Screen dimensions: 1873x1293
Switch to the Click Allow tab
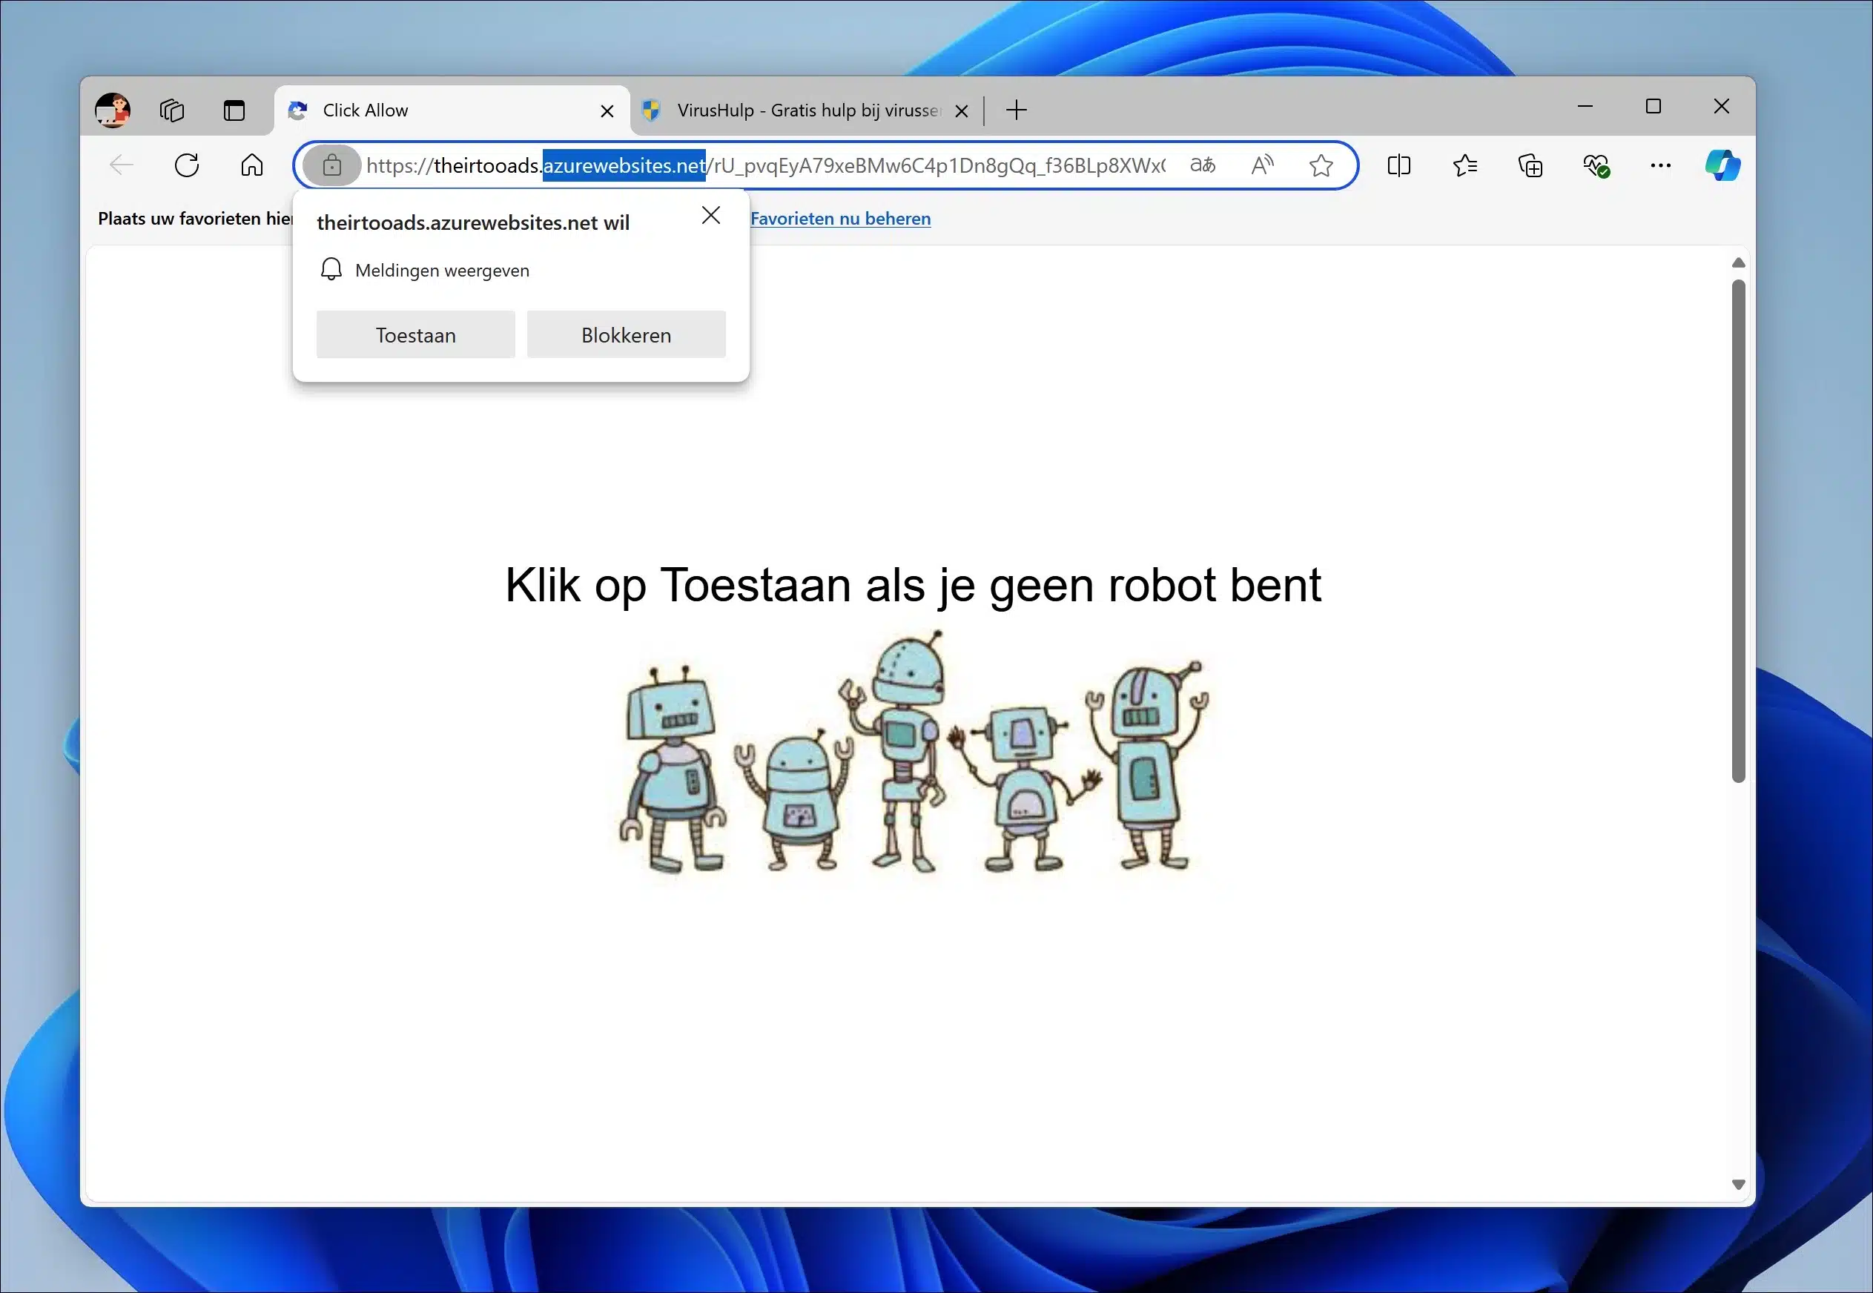pyautogui.click(x=453, y=110)
